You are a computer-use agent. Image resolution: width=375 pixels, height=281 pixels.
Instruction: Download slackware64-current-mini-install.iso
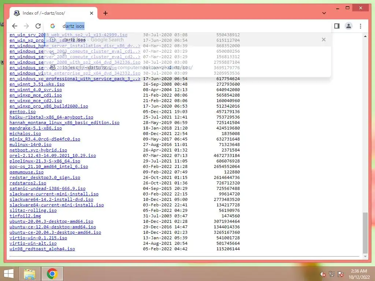click(57, 205)
